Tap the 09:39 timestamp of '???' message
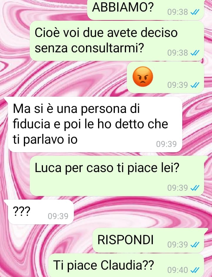The width and height of the screenshot is (212, 277). click(x=58, y=216)
